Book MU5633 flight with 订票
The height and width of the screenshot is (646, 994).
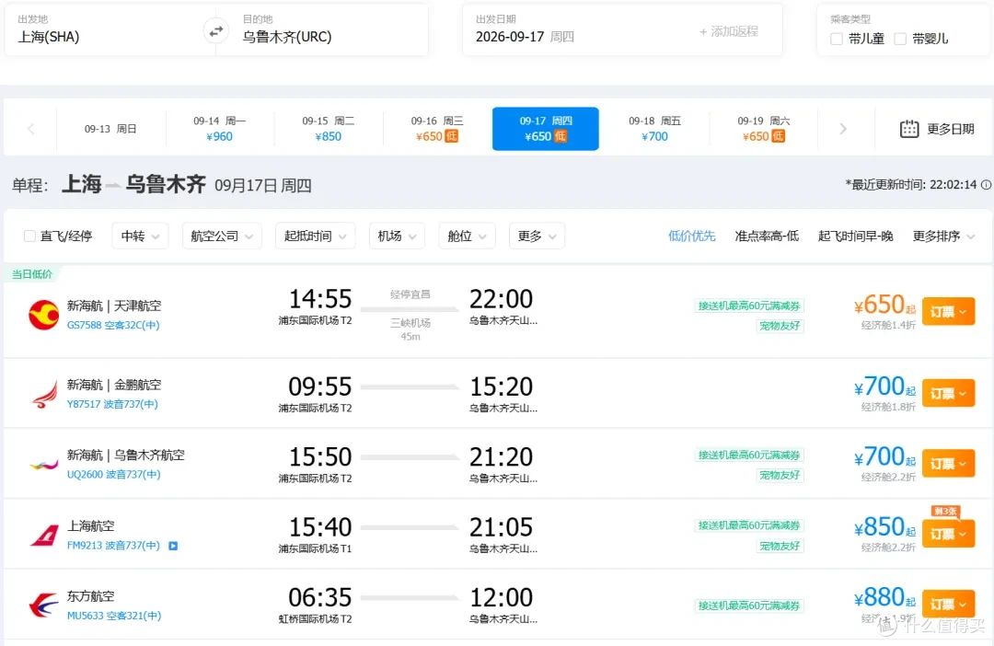coord(948,605)
